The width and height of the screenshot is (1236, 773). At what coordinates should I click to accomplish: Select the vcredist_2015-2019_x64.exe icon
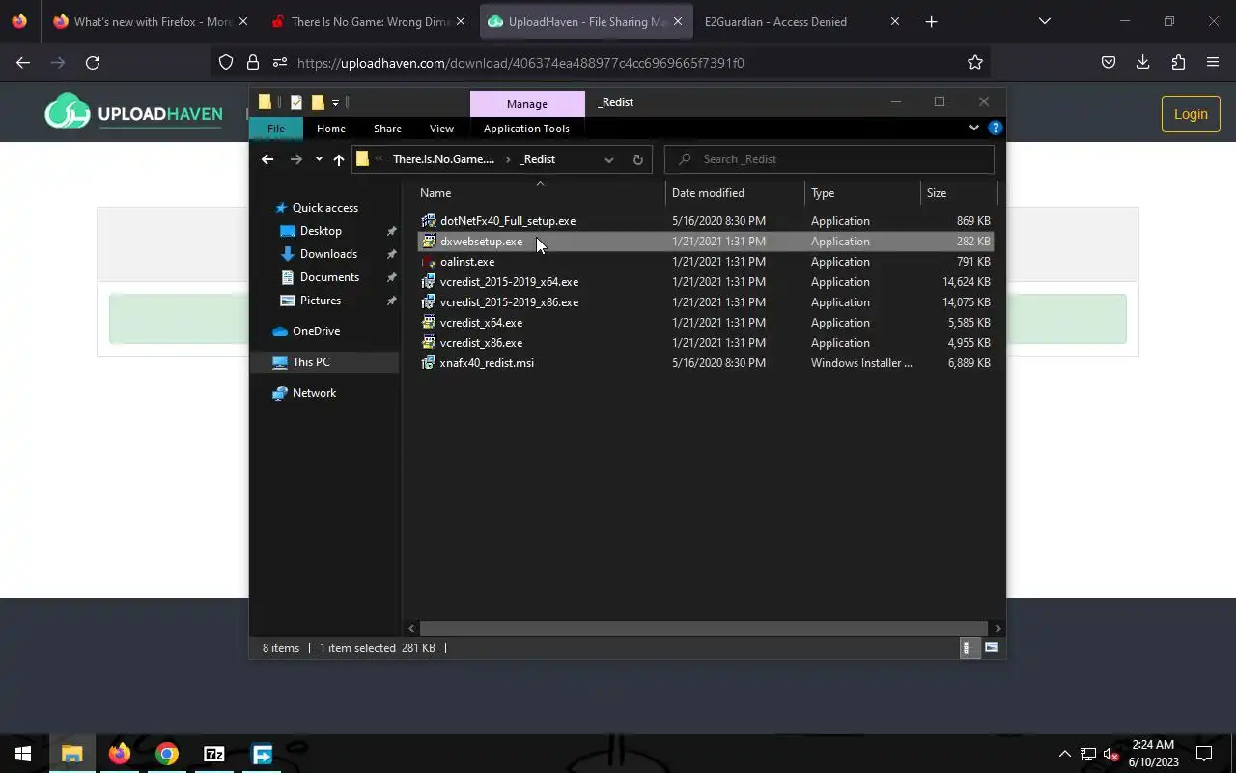(429, 282)
